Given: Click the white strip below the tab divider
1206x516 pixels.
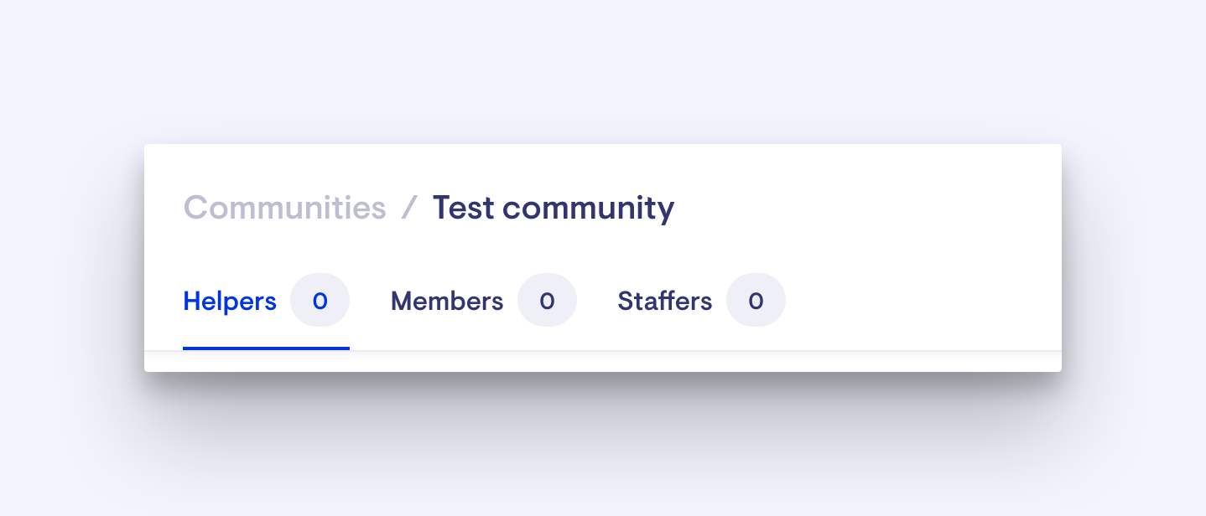Looking at the screenshot, I should (x=602, y=362).
